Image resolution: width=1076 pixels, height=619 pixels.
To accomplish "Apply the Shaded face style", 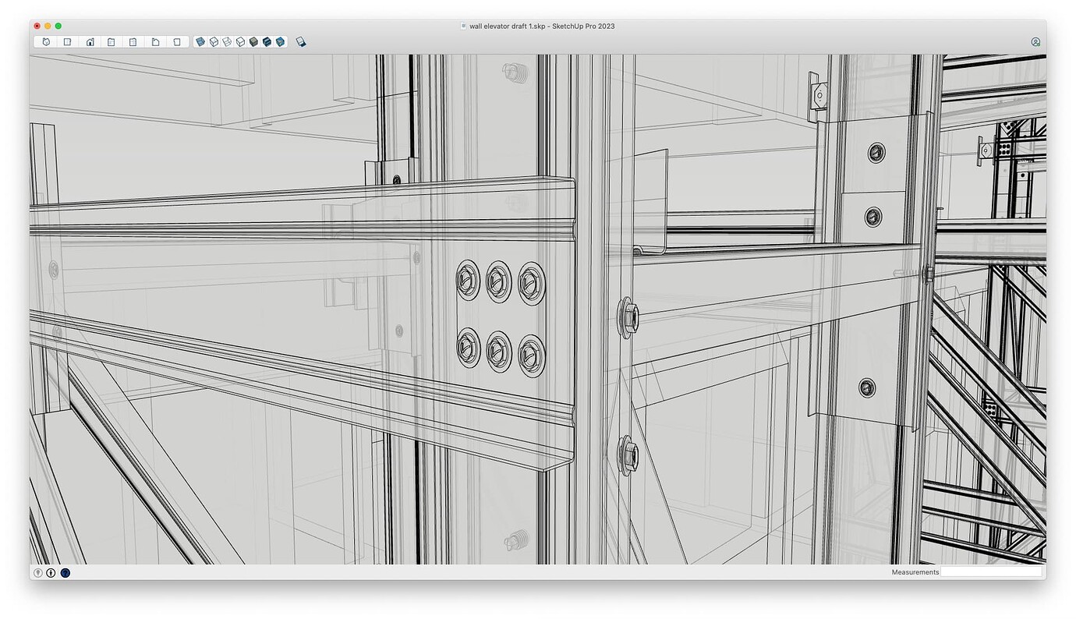I will tap(253, 41).
